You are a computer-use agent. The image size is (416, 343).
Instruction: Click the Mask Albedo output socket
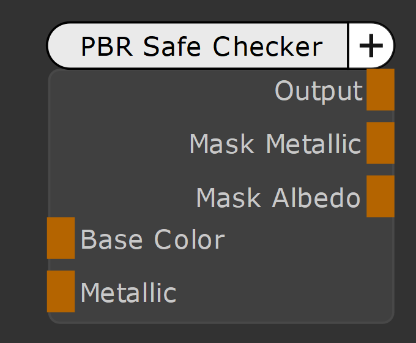tap(380, 196)
